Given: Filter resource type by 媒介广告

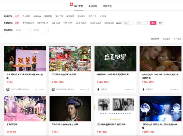Looking at the screenshot, I should pyautogui.click(x=93, y=16).
